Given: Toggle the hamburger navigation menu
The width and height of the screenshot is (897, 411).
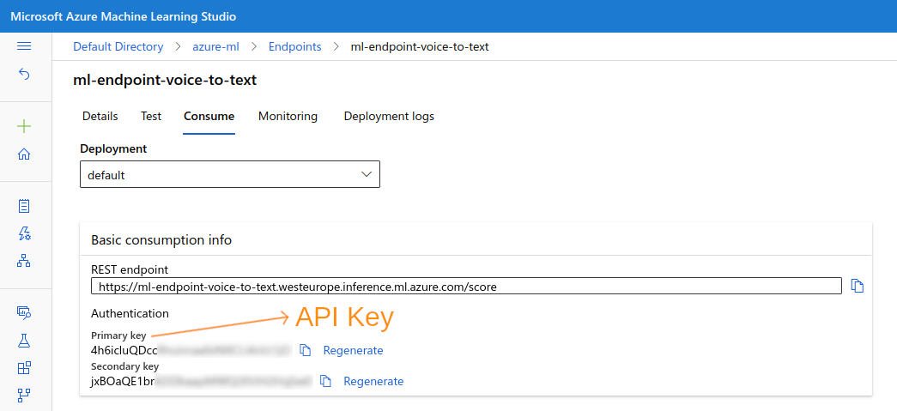Looking at the screenshot, I should pos(24,46).
